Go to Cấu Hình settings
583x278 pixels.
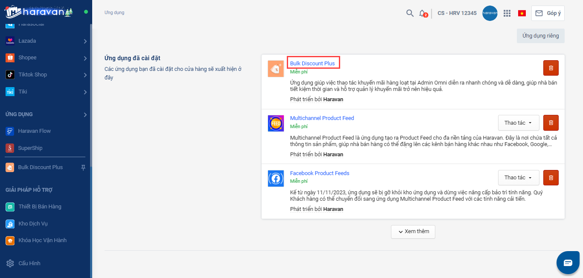click(29, 263)
